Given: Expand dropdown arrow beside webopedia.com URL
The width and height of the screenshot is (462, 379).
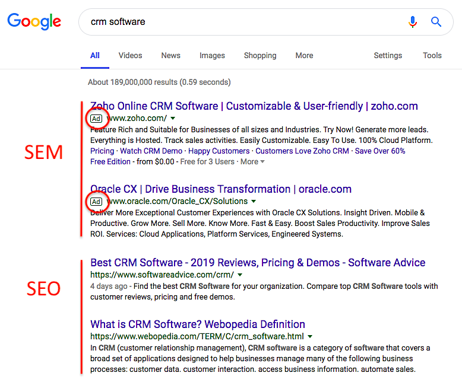Looking at the screenshot, I should pyautogui.click(x=310, y=336).
